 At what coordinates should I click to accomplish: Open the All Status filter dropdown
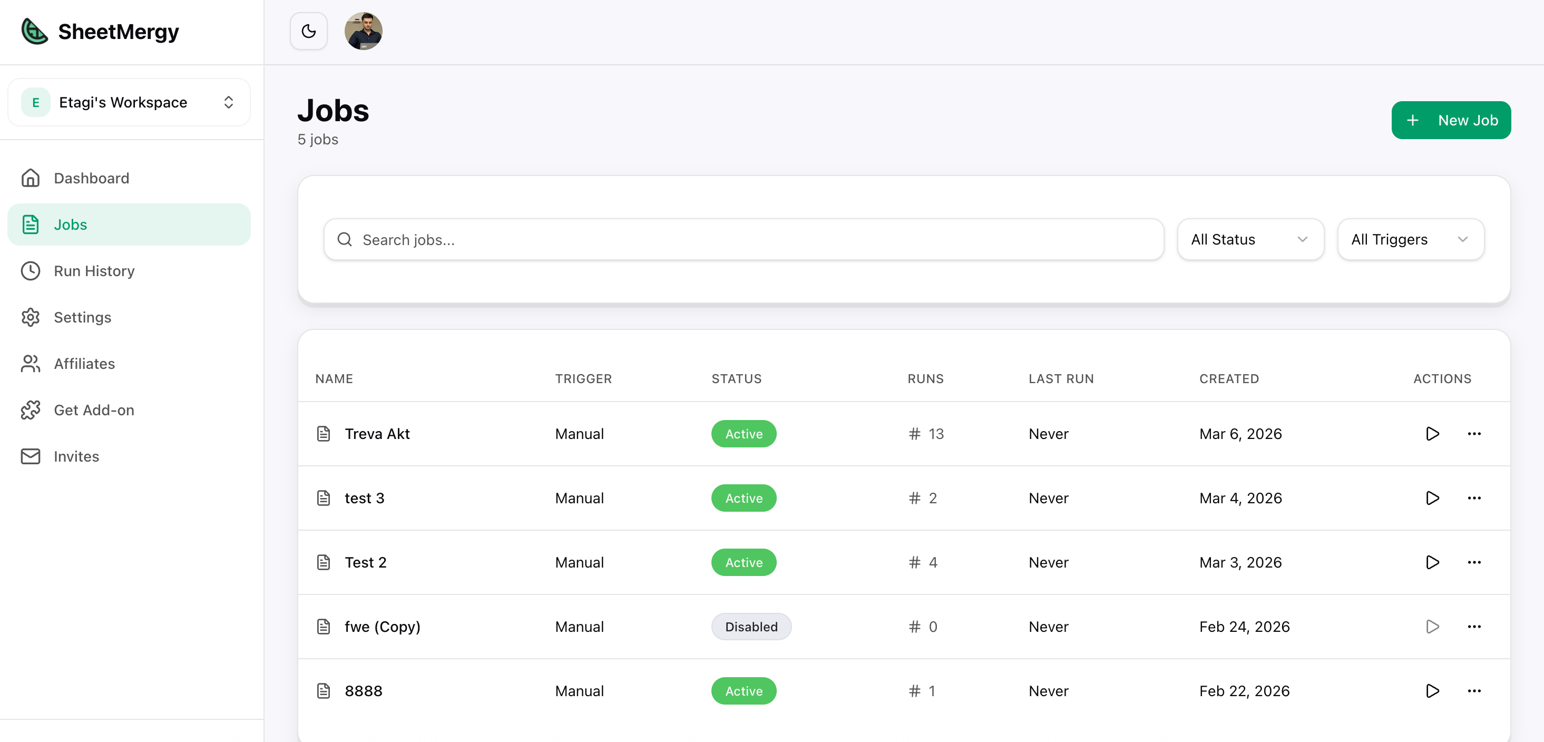1250,239
